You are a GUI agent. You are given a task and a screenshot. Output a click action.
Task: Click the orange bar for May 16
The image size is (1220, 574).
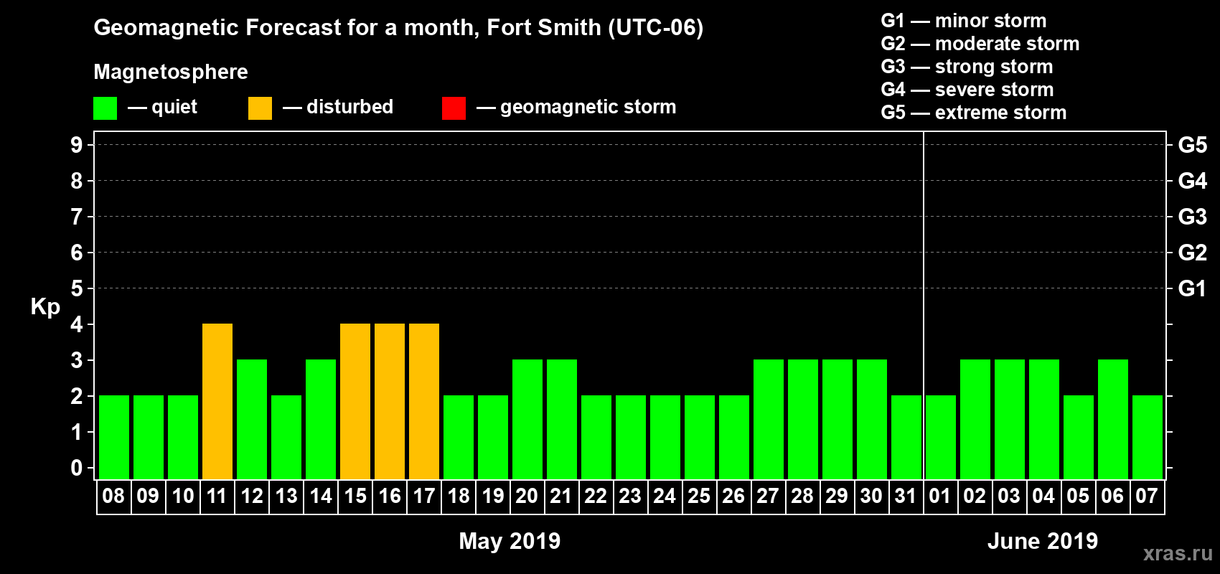point(390,402)
